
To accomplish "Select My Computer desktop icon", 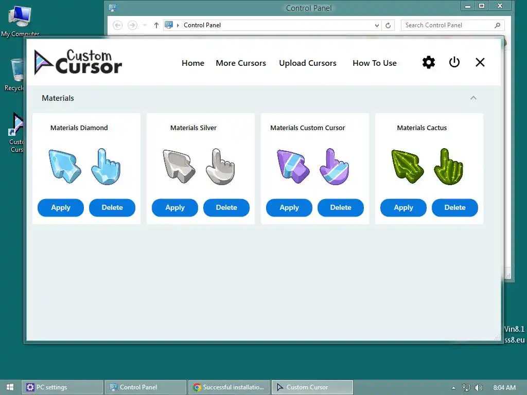I will click(20, 21).
